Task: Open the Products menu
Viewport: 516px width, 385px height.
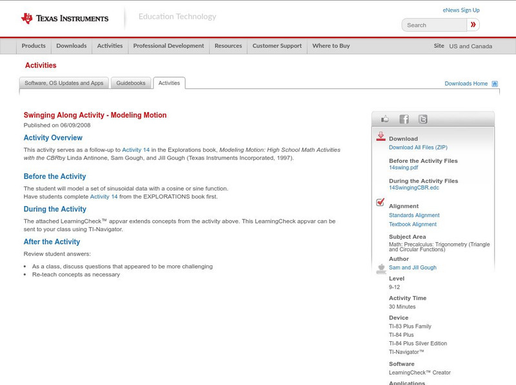Action: coord(34,46)
